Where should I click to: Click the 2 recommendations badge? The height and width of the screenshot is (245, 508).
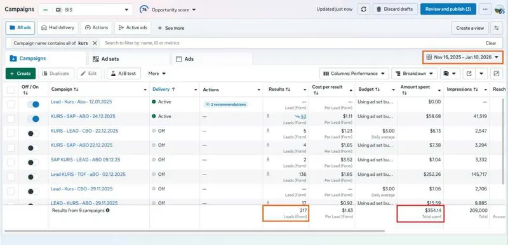(226, 105)
